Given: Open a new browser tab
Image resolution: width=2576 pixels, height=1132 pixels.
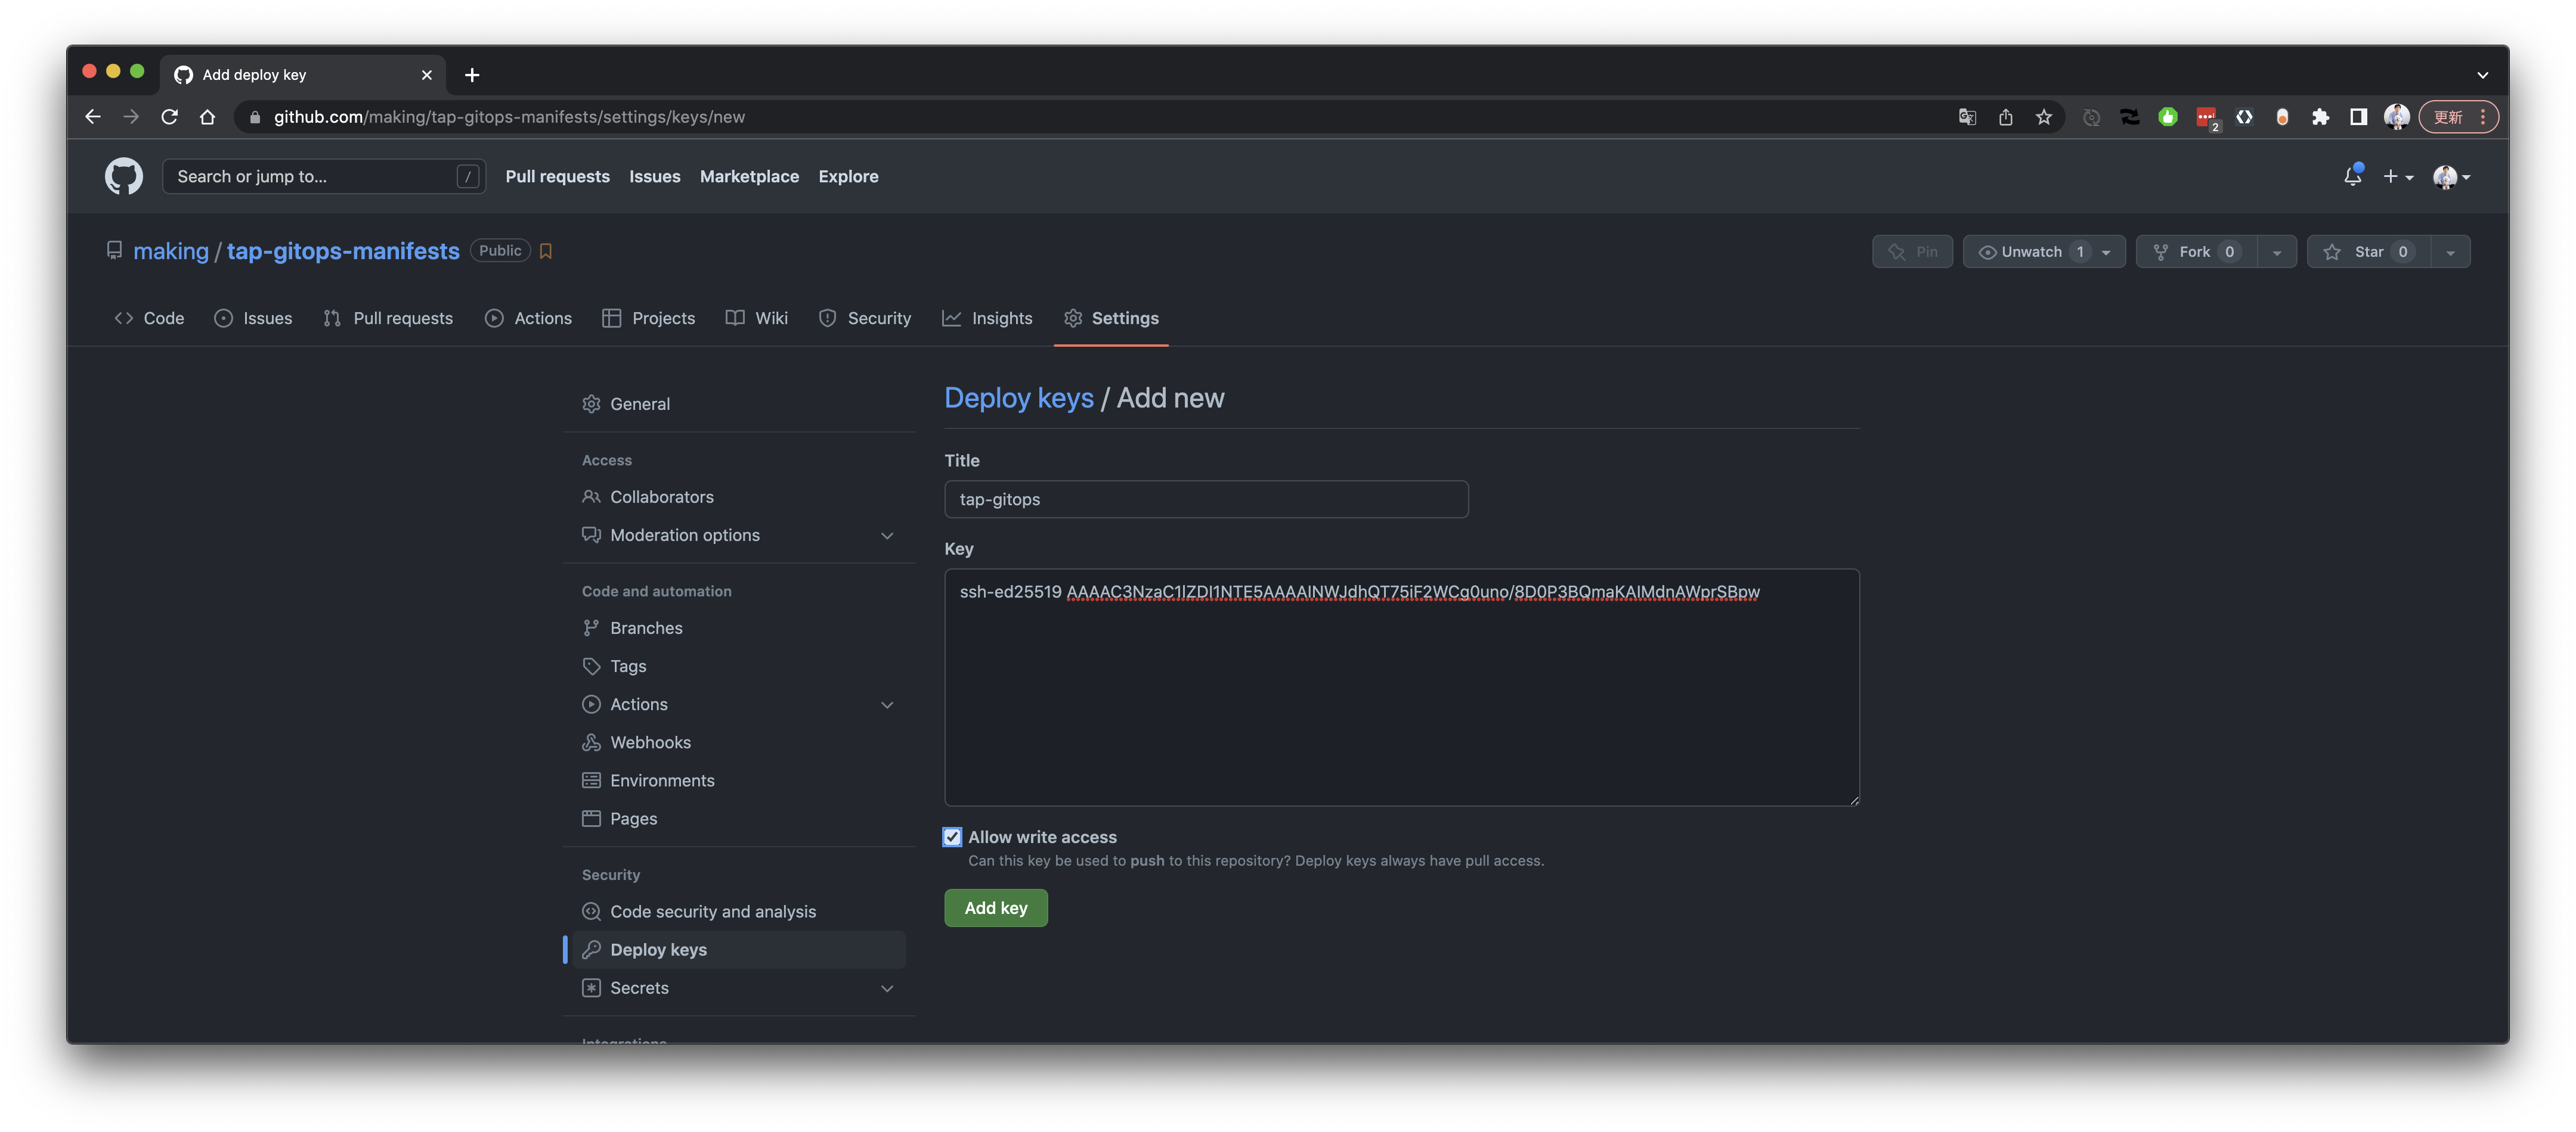Looking at the screenshot, I should click(x=472, y=75).
